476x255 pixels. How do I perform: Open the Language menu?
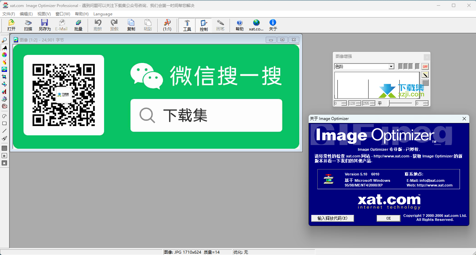103,14
